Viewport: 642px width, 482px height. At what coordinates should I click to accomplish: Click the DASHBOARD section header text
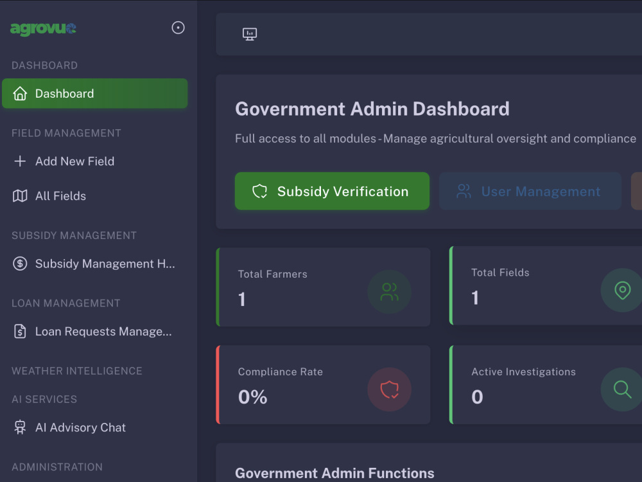(x=45, y=66)
